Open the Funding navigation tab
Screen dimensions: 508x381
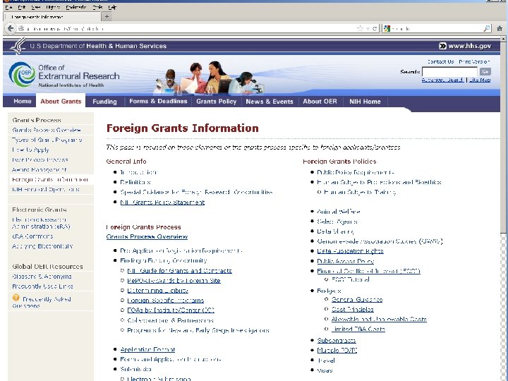click(x=104, y=102)
